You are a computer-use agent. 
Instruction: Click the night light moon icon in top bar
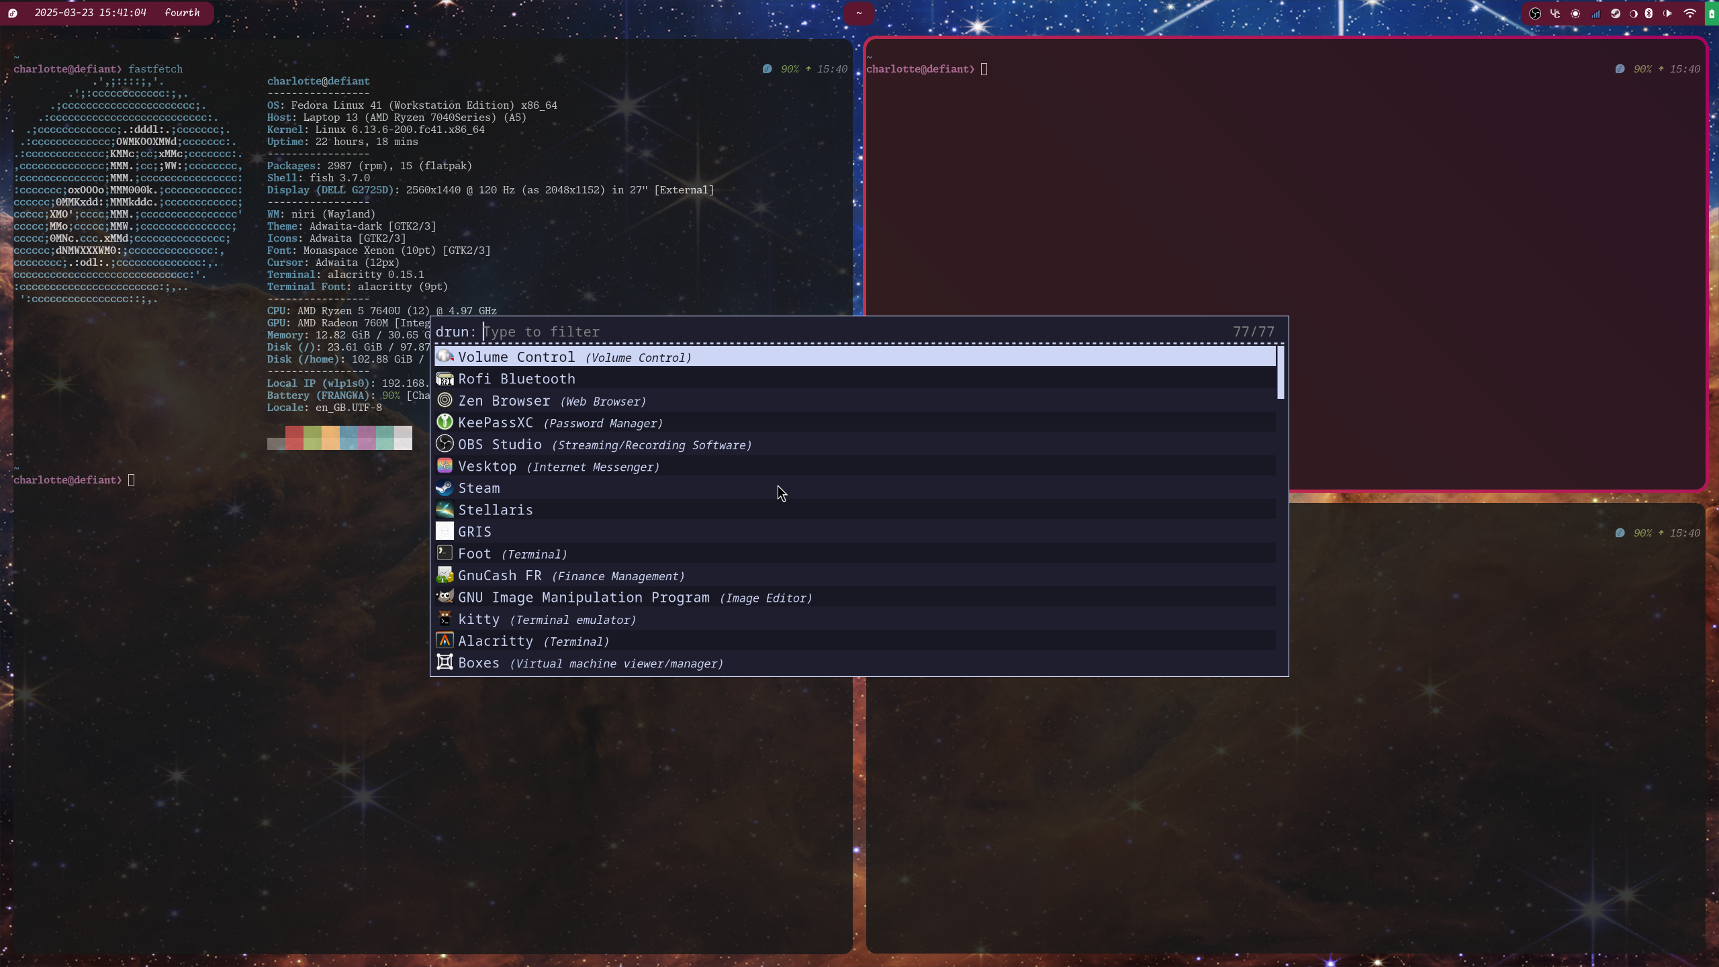(x=1633, y=13)
